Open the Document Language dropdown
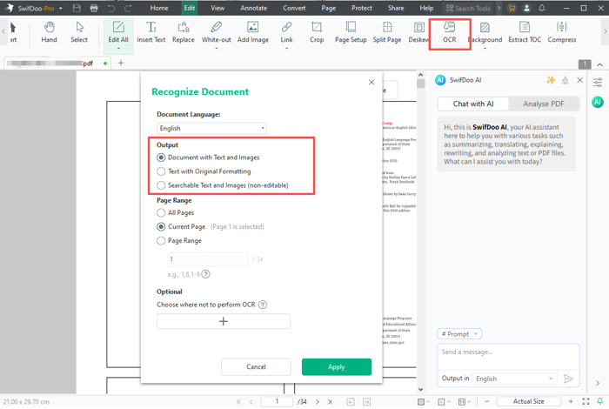The height and width of the screenshot is (409, 609). click(211, 128)
